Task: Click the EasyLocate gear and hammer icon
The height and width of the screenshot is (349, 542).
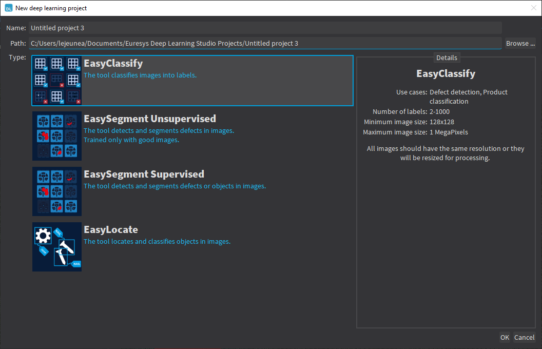Action: click(57, 247)
